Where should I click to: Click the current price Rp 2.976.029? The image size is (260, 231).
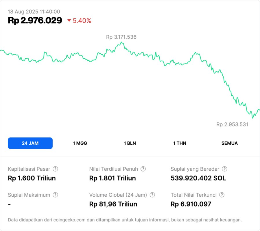point(35,21)
